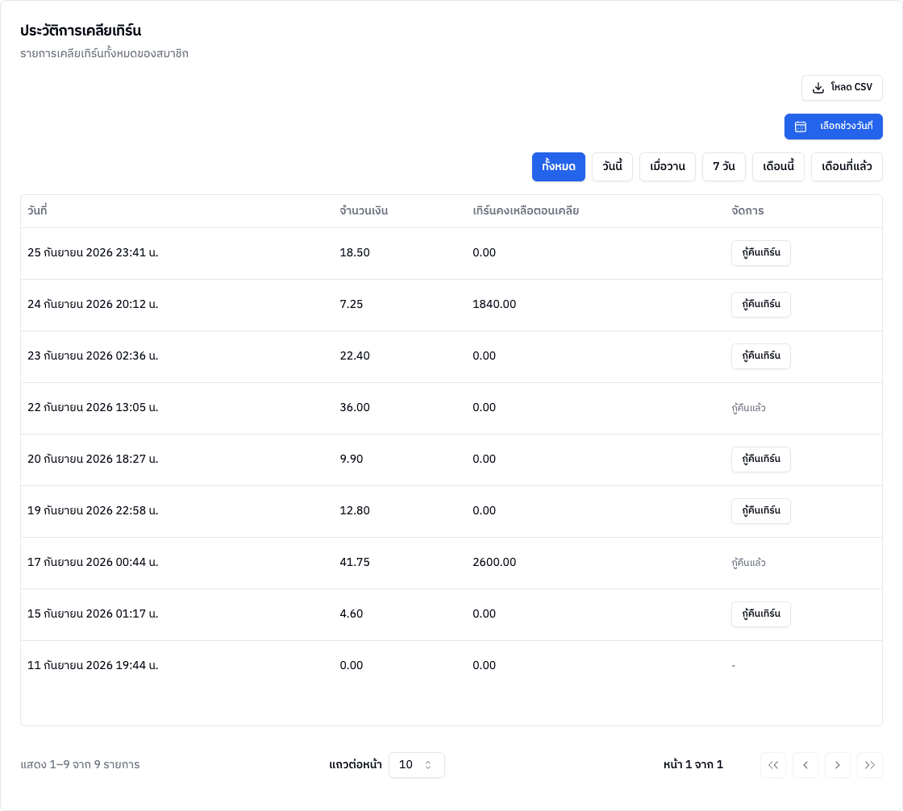Choose the 7 วัน filter

pos(724,167)
